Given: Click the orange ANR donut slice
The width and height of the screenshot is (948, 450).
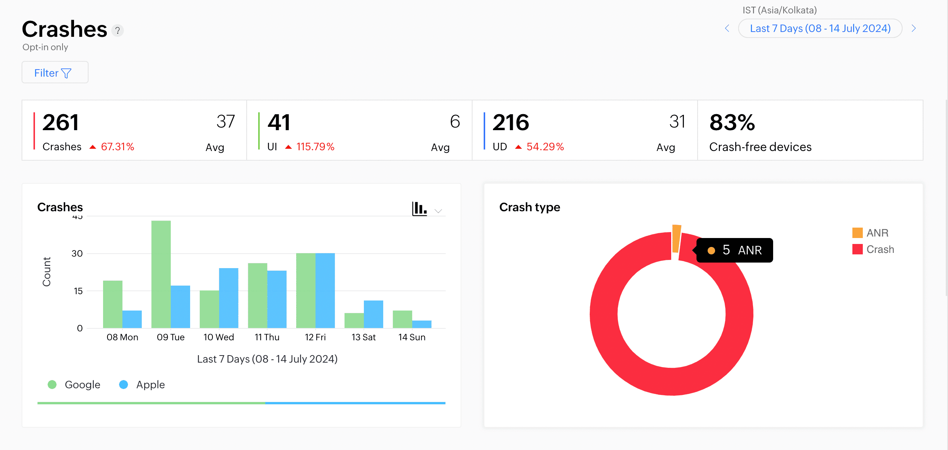Looking at the screenshot, I should [x=676, y=238].
